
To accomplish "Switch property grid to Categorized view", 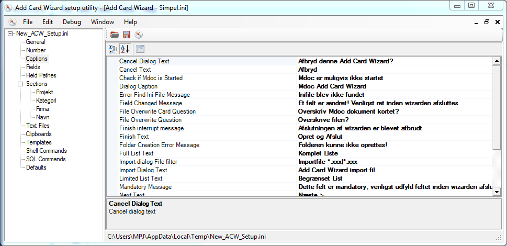I will 113,49.
